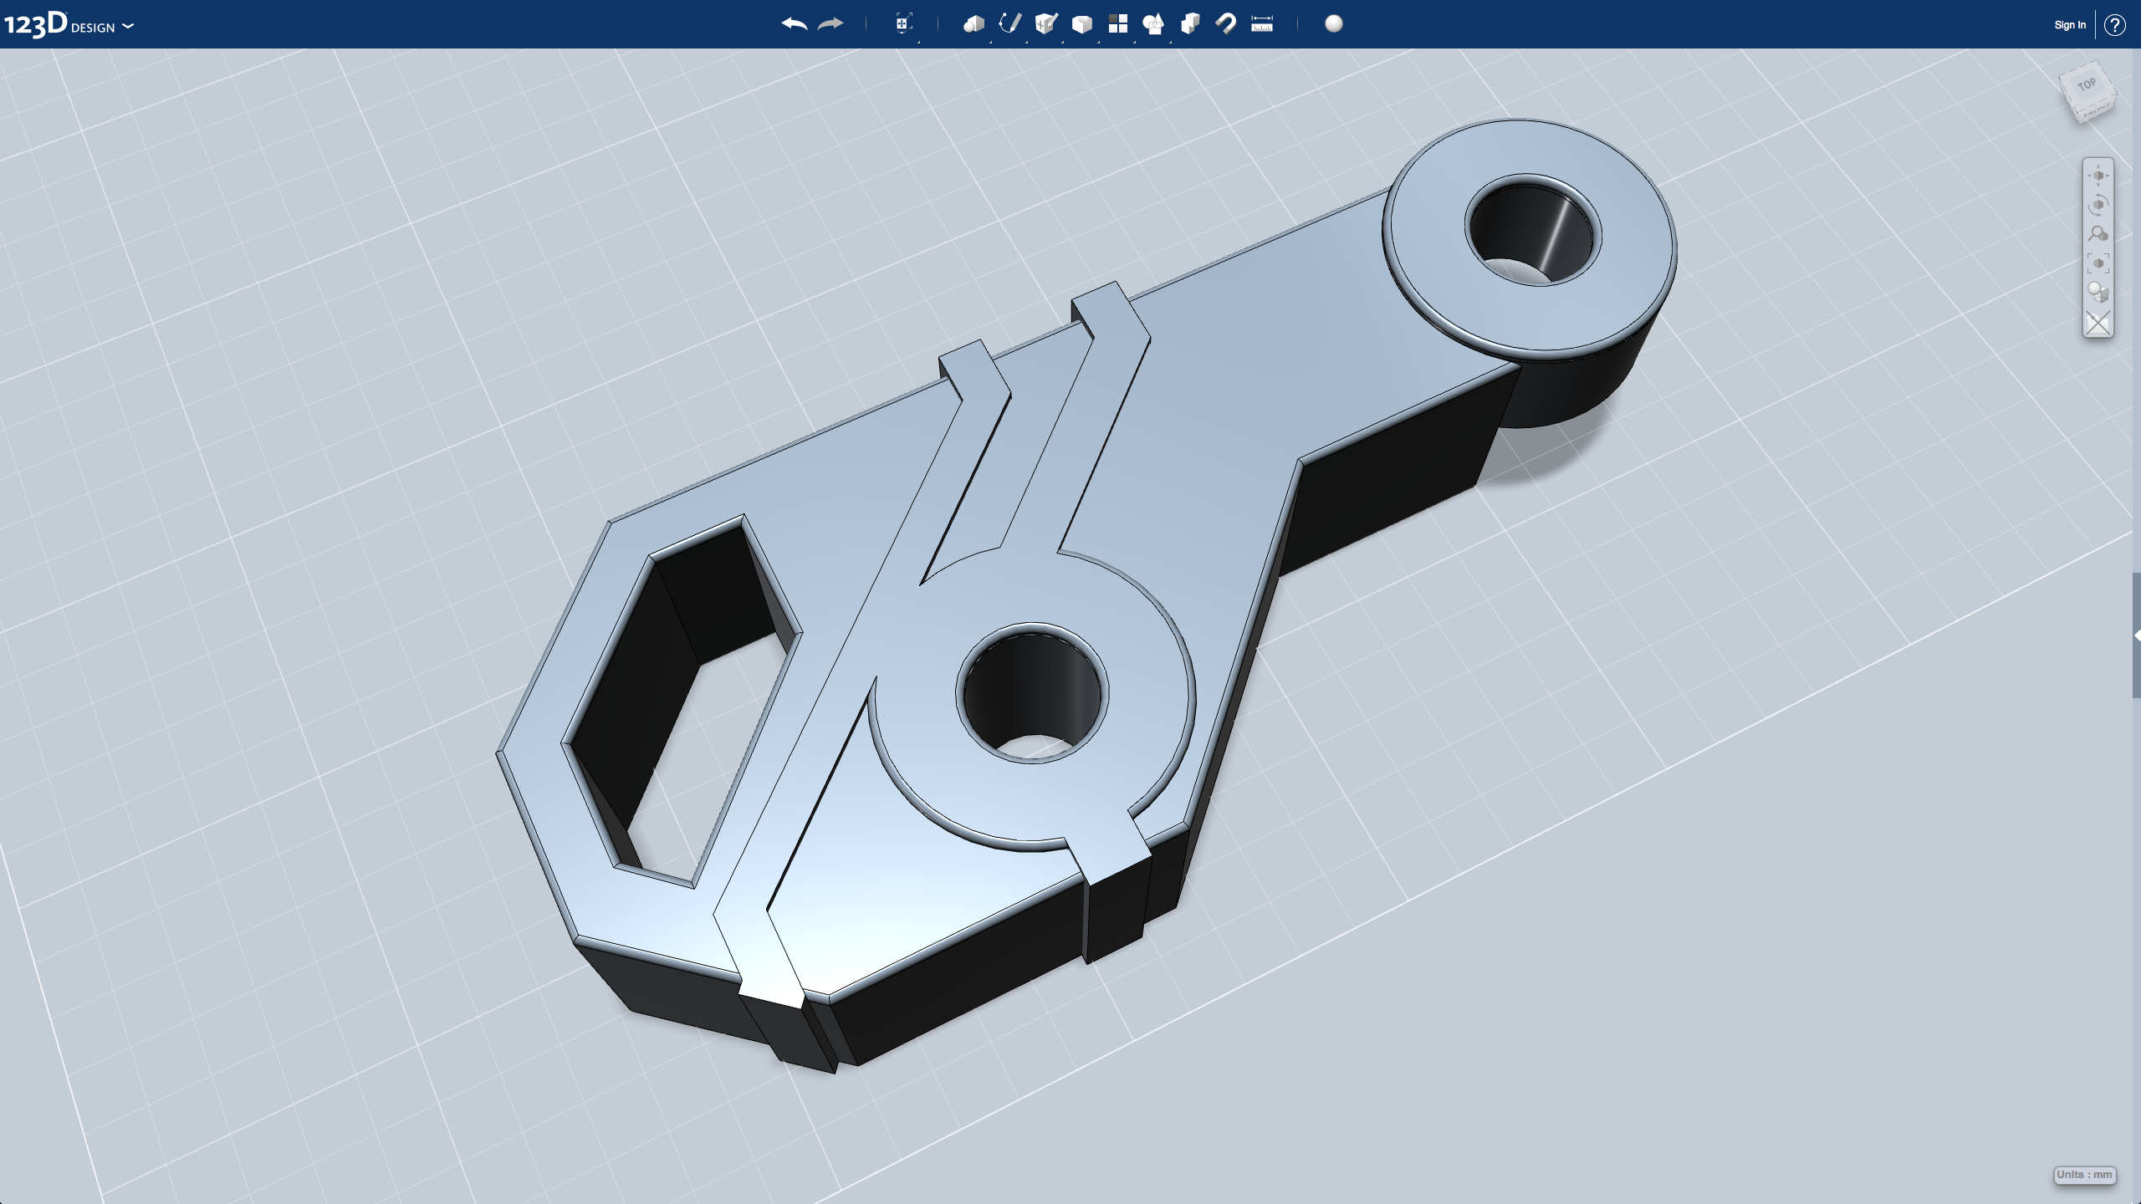
Task: Select the Measure ruler tool
Action: pos(1262,24)
